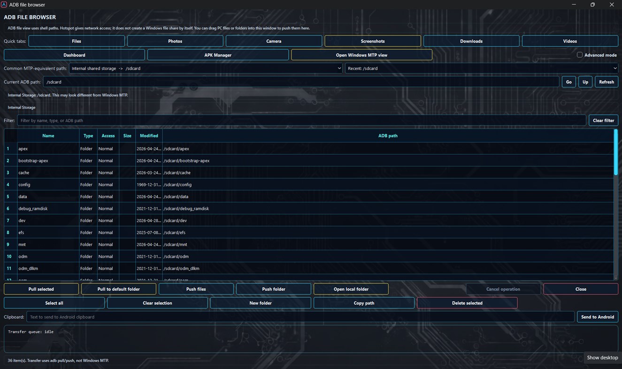Open the Recent: /sdcard dropdown
This screenshot has height=369, width=622.
482,68
